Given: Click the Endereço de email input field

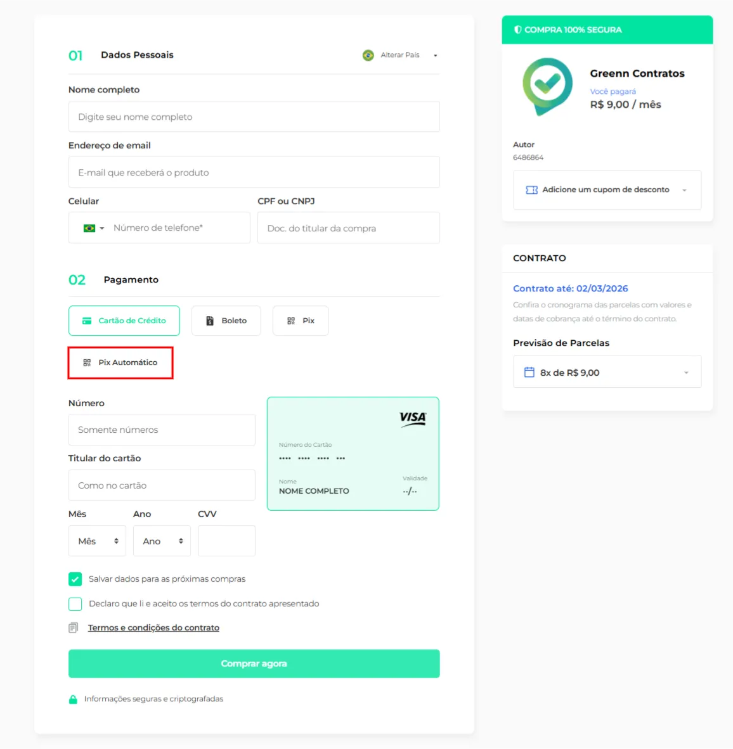Looking at the screenshot, I should click(x=254, y=172).
